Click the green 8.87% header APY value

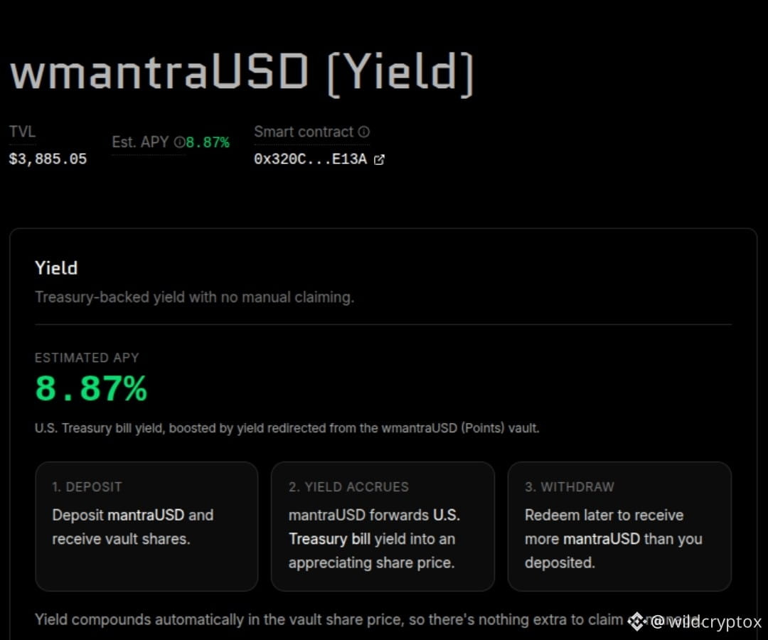[208, 142]
